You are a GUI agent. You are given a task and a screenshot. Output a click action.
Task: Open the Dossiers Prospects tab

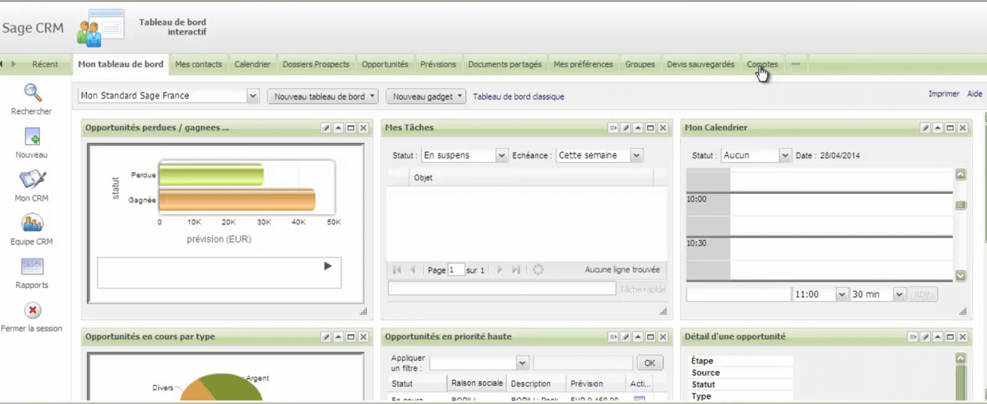(x=316, y=64)
